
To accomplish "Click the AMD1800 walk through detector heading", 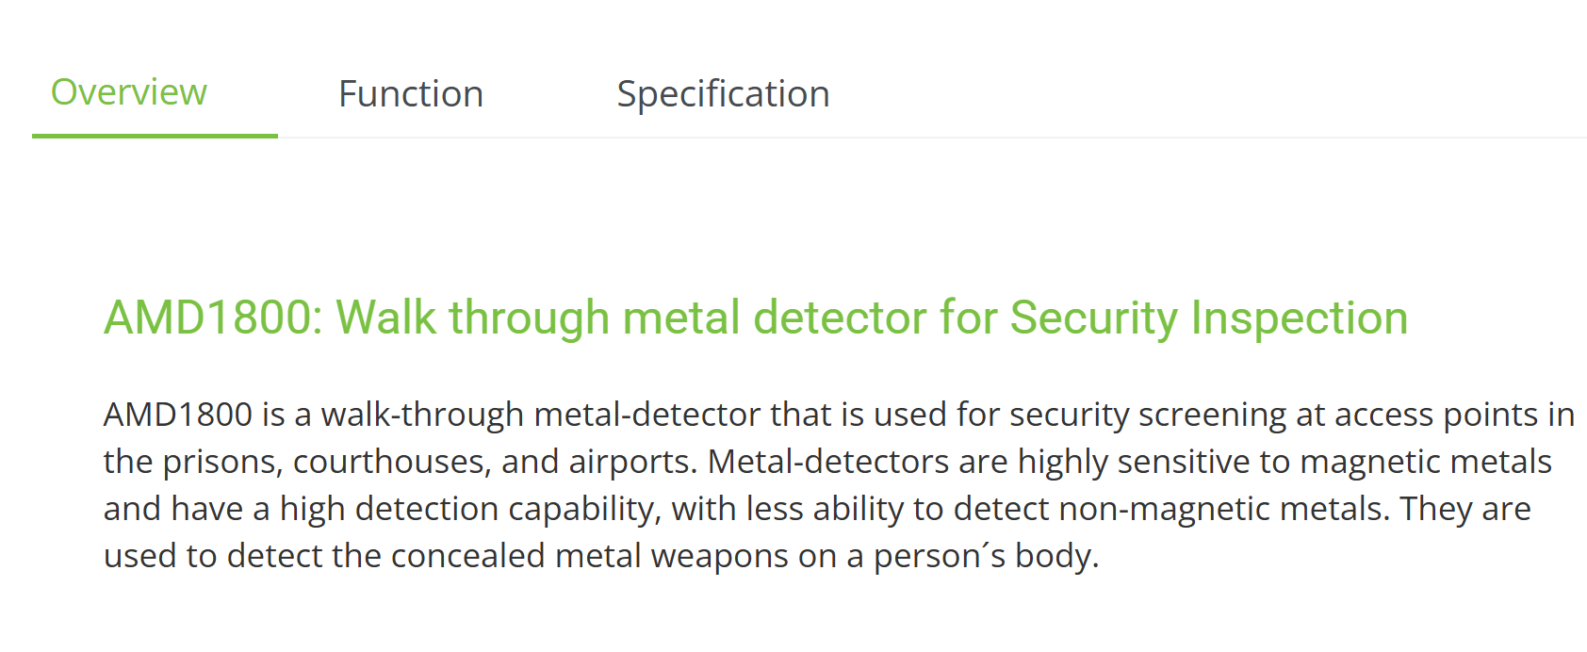I will pyautogui.click(x=755, y=318).
